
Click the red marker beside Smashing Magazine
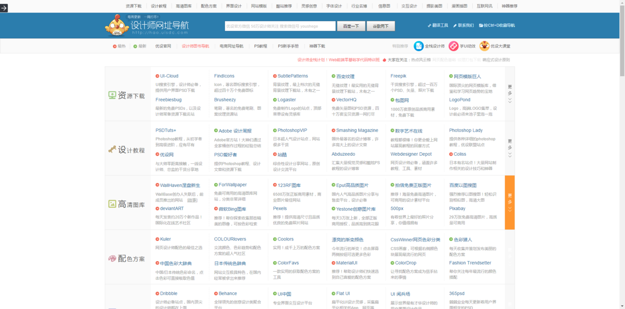click(334, 131)
